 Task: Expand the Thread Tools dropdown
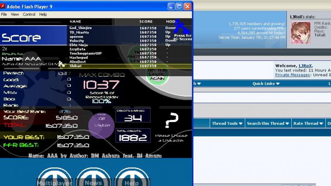coord(227,123)
